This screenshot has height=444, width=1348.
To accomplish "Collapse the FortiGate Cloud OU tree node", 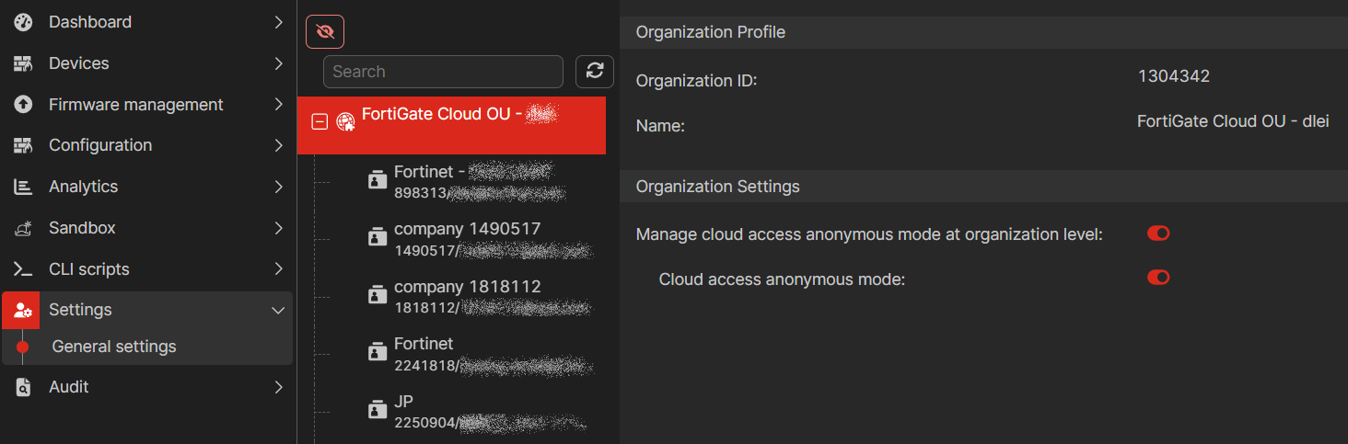I will click(x=320, y=121).
